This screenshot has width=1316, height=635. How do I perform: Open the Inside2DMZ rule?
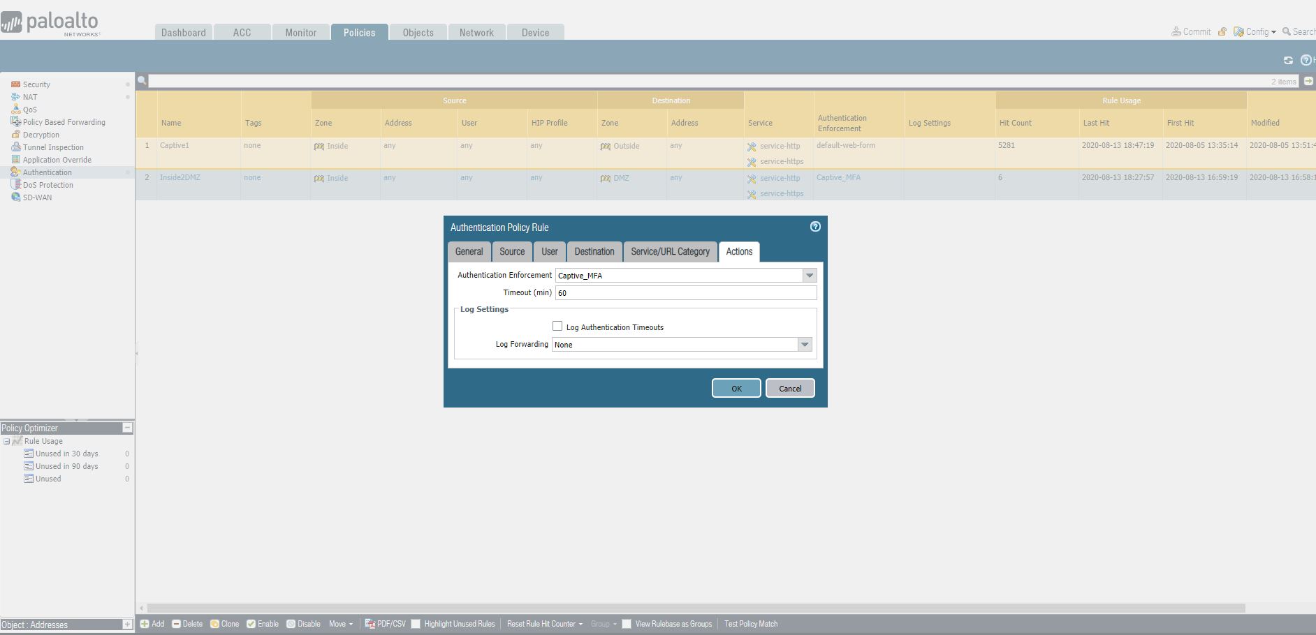180,177
